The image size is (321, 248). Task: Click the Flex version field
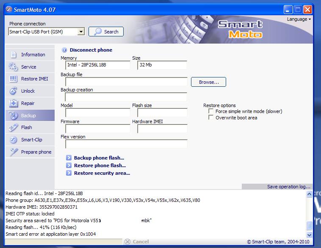126,144
